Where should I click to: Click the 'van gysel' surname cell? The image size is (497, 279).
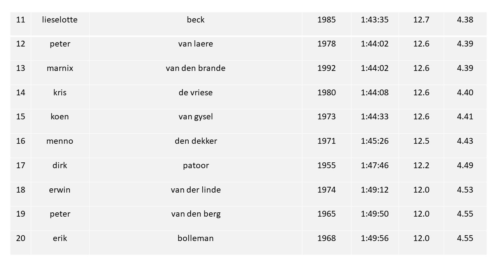pos(196,121)
